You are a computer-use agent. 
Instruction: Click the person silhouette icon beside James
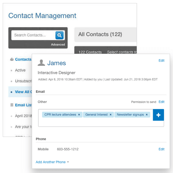click(x=41, y=63)
